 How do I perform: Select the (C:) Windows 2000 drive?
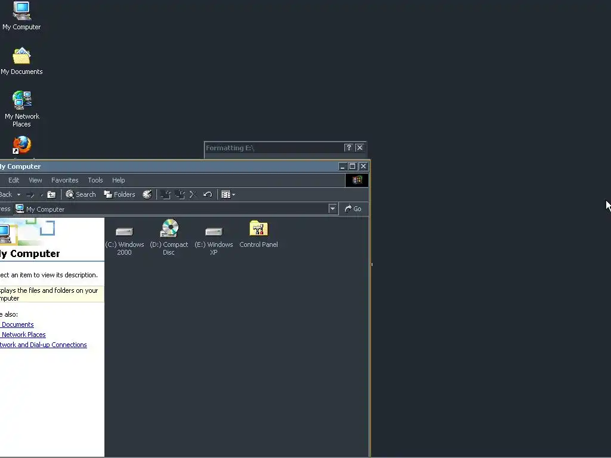tap(124, 241)
